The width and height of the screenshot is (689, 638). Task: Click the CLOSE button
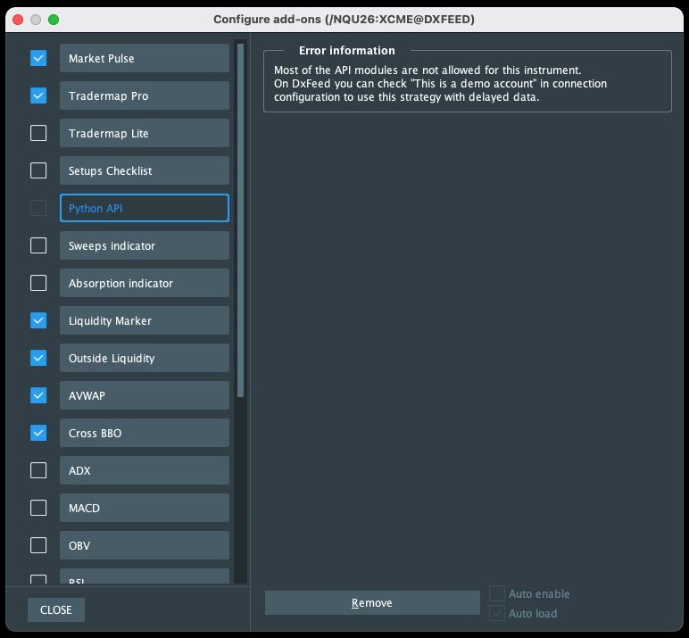pyautogui.click(x=56, y=609)
